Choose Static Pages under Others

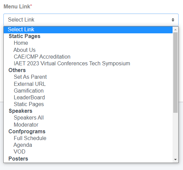88,104
